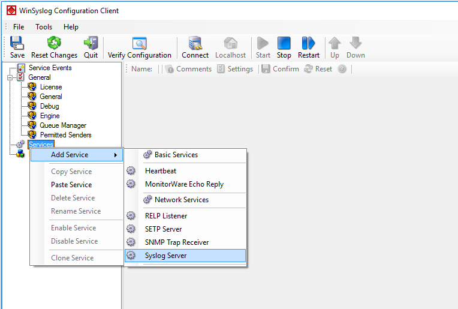The height and width of the screenshot is (309, 458).
Task: Click the Confirm button
Action: [280, 68]
